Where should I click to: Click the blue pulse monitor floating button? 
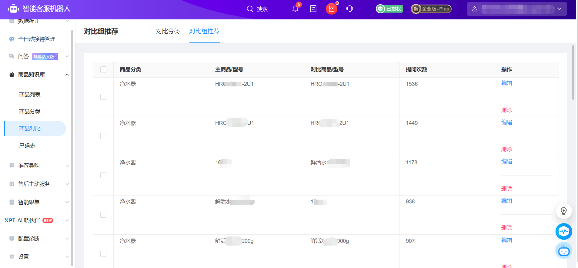point(564,232)
